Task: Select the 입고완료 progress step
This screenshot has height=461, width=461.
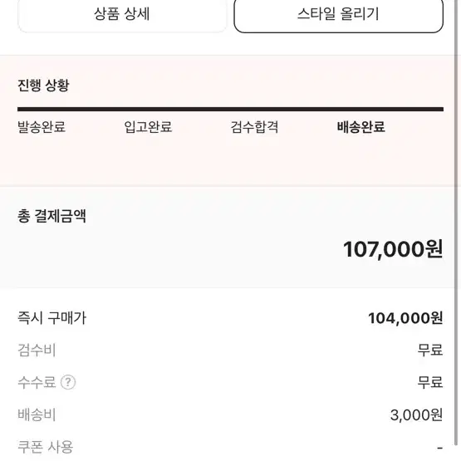Action: 148,127
